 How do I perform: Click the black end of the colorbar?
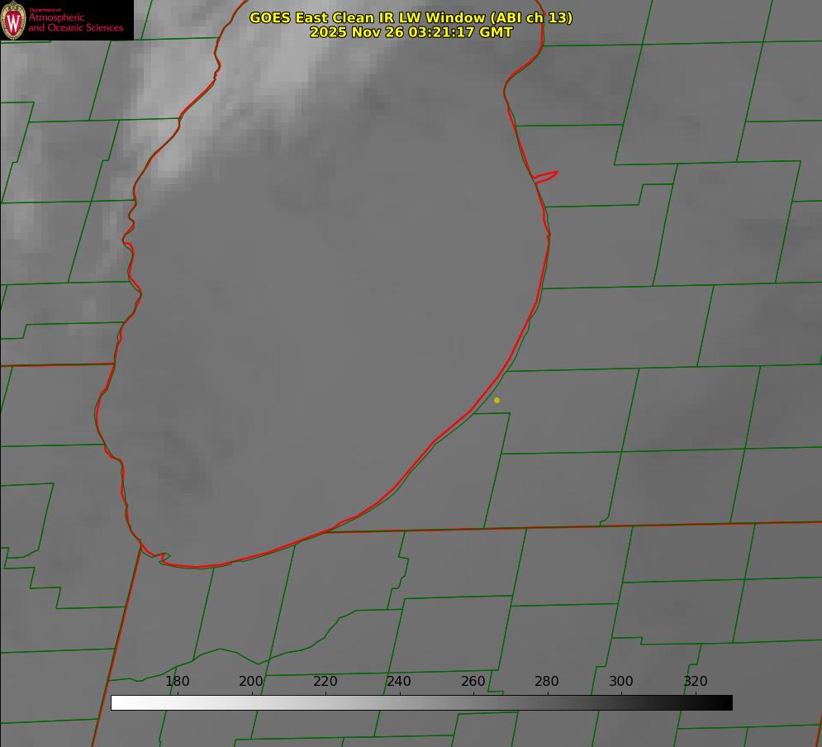point(725,702)
